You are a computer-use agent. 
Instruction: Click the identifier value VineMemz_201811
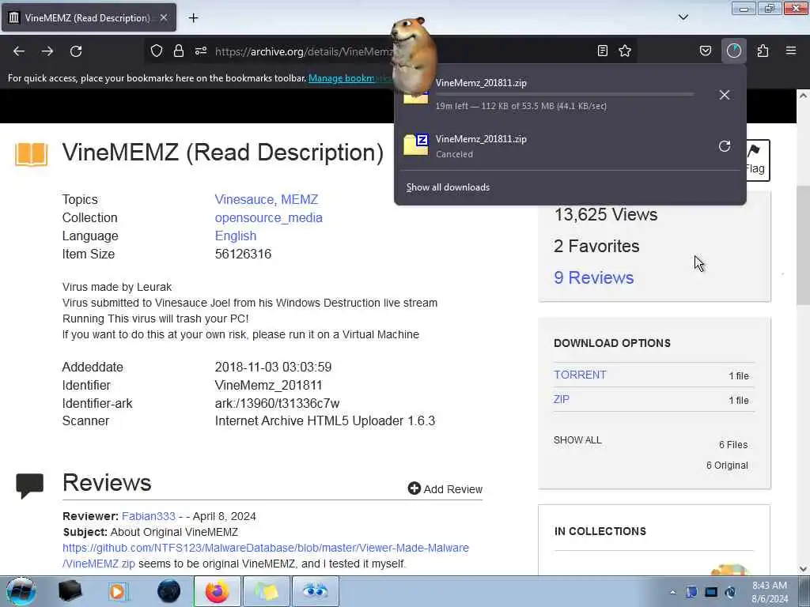pyautogui.click(x=268, y=385)
